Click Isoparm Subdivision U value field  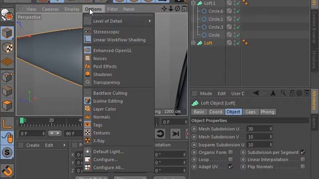pyautogui.click(x=258, y=145)
